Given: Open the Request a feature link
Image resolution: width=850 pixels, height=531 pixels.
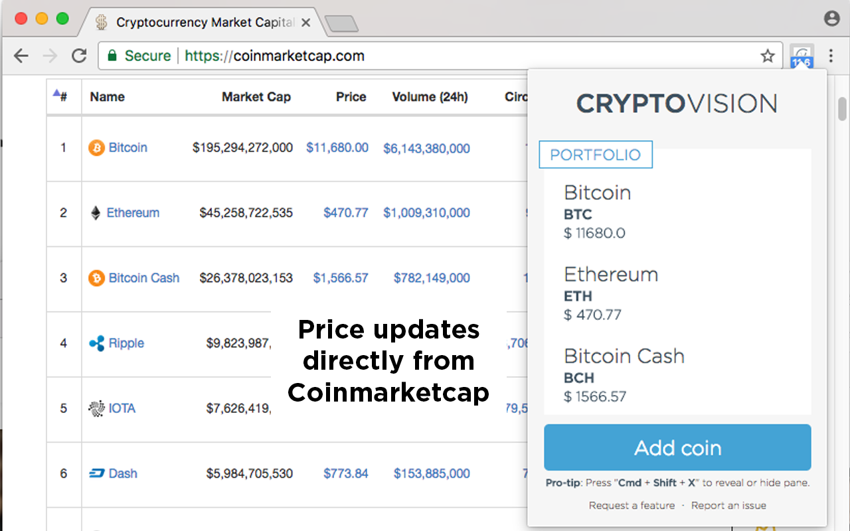Looking at the screenshot, I should (x=632, y=506).
